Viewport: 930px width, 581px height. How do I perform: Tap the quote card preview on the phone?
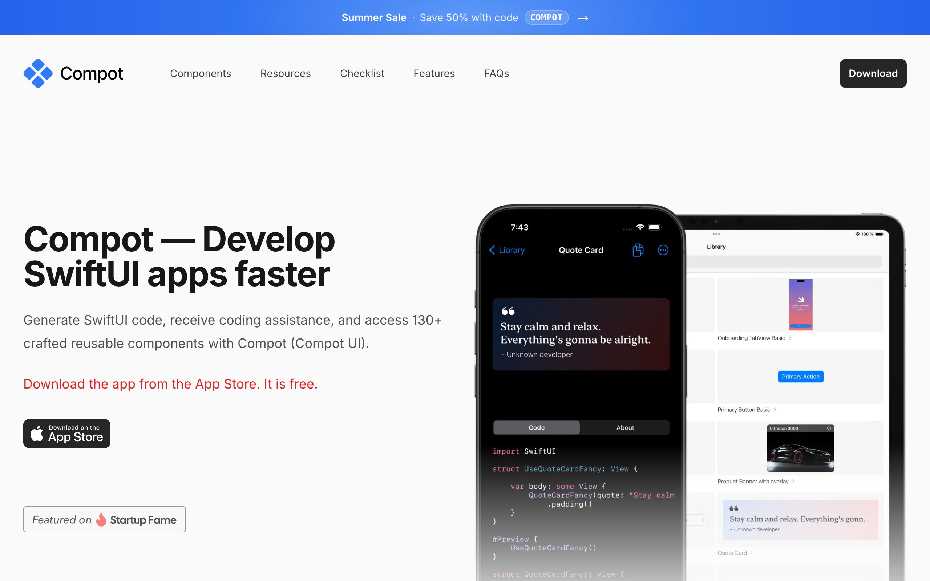pyautogui.click(x=581, y=334)
